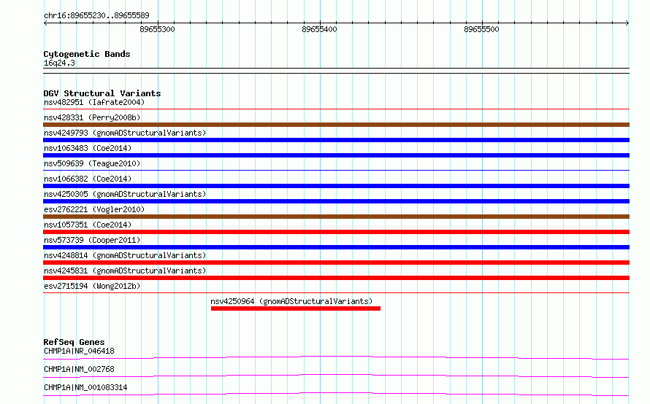Open the nsv4249793 (gnomADStructuralVariants) label

click(x=125, y=133)
